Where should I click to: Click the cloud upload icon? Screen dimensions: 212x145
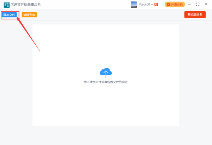click(106, 73)
